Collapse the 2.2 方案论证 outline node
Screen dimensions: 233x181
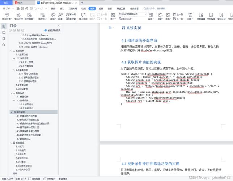[14, 58]
